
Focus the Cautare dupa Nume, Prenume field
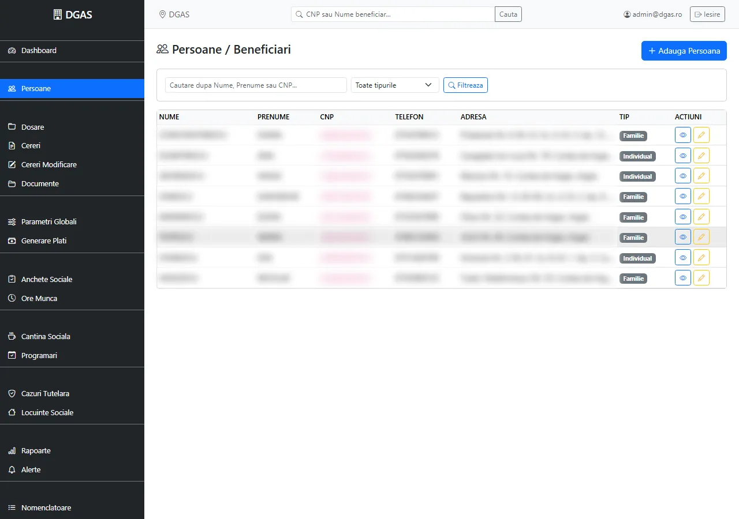click(256, 85)
